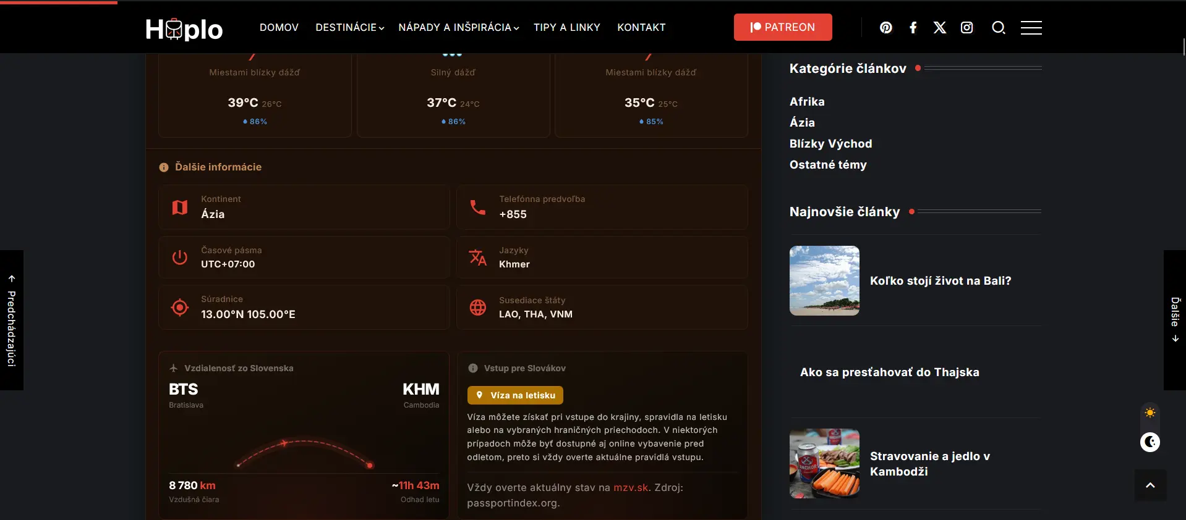Open article Ako sa presťahovať do Thajska
The height and width of the screenshot is (520, 1186).
point(890,372)
